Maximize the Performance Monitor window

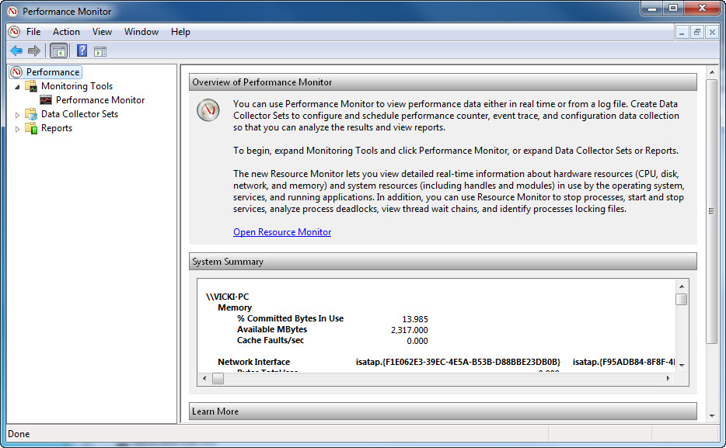(x=672, y=9)
